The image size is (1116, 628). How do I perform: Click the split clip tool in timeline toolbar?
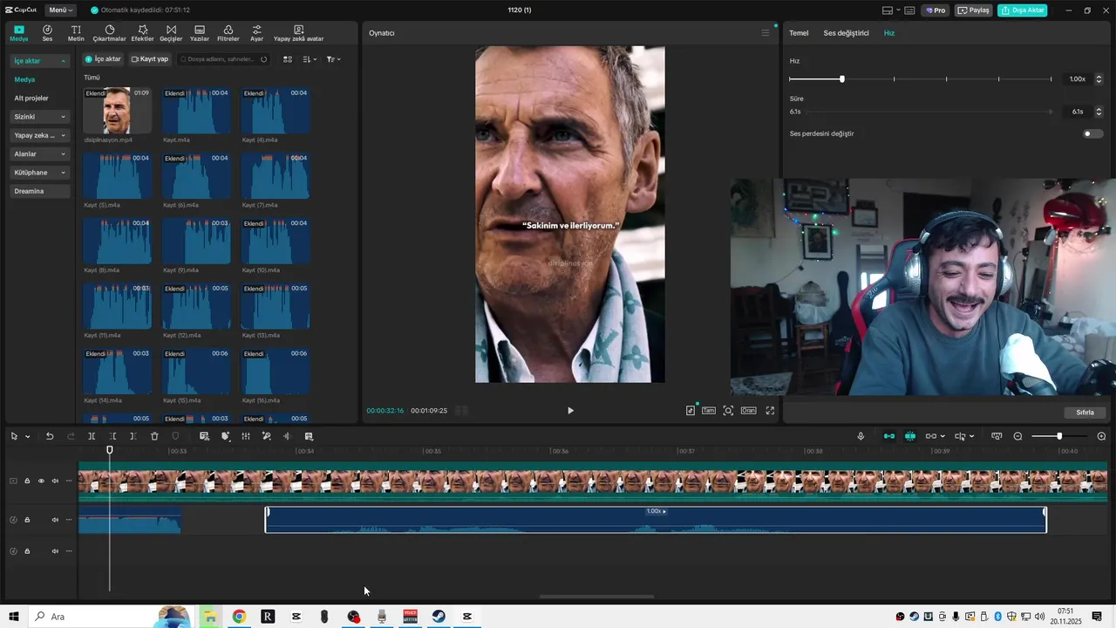click(x=92, y=436)
